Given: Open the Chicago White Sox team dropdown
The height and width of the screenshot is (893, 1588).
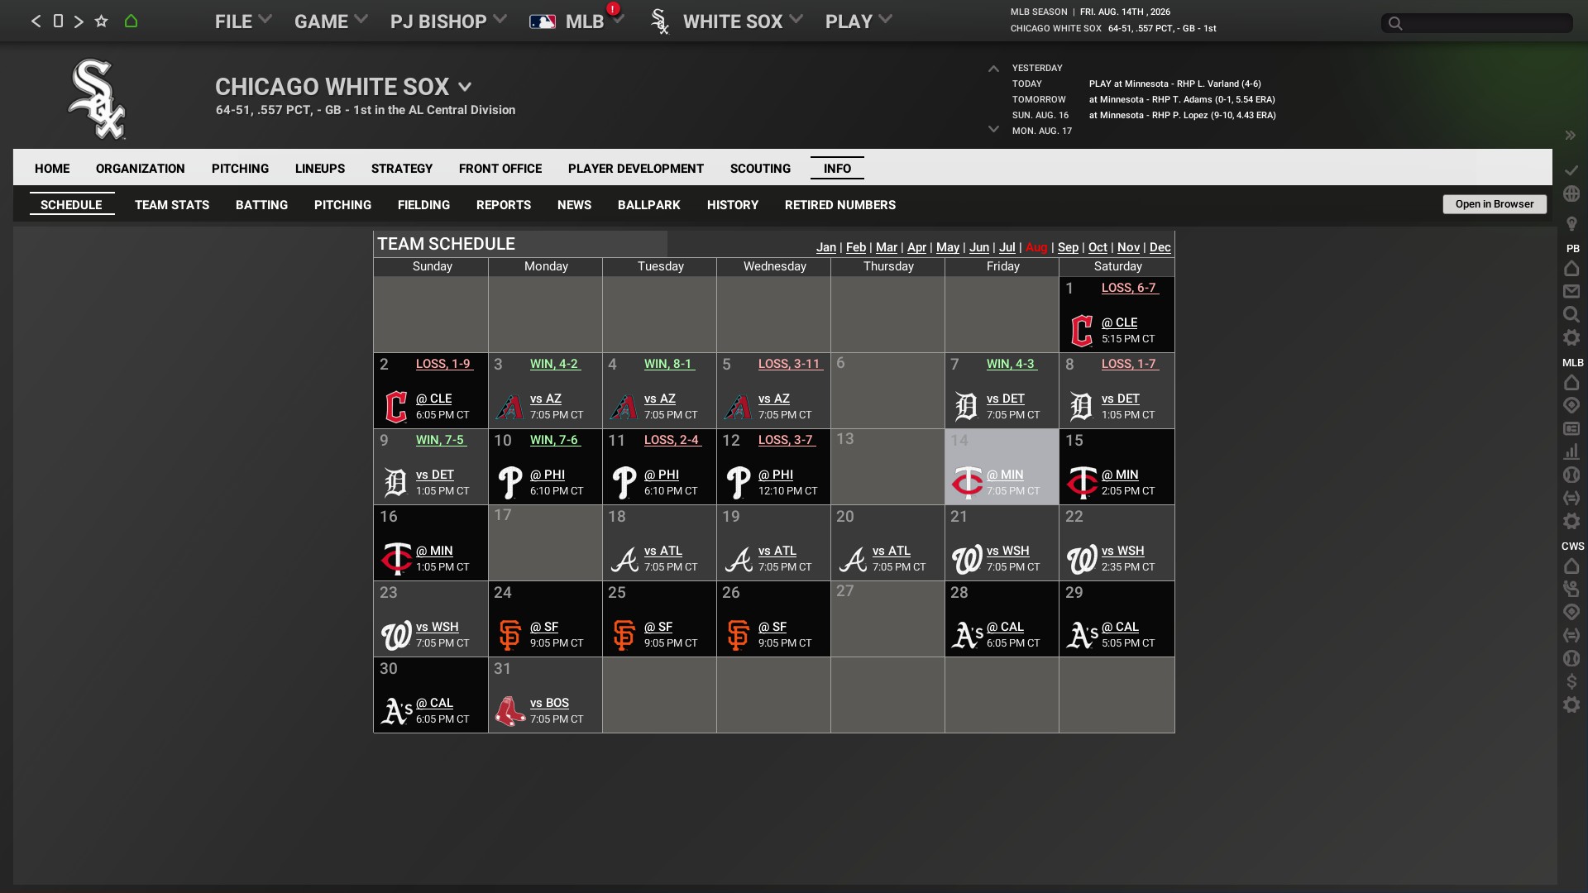Looking at the screenshot, I should click(465, 87).
